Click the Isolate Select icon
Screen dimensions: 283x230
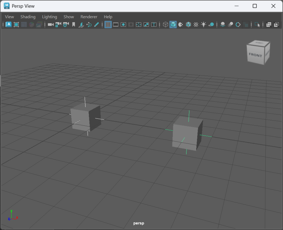coord(257,25)
